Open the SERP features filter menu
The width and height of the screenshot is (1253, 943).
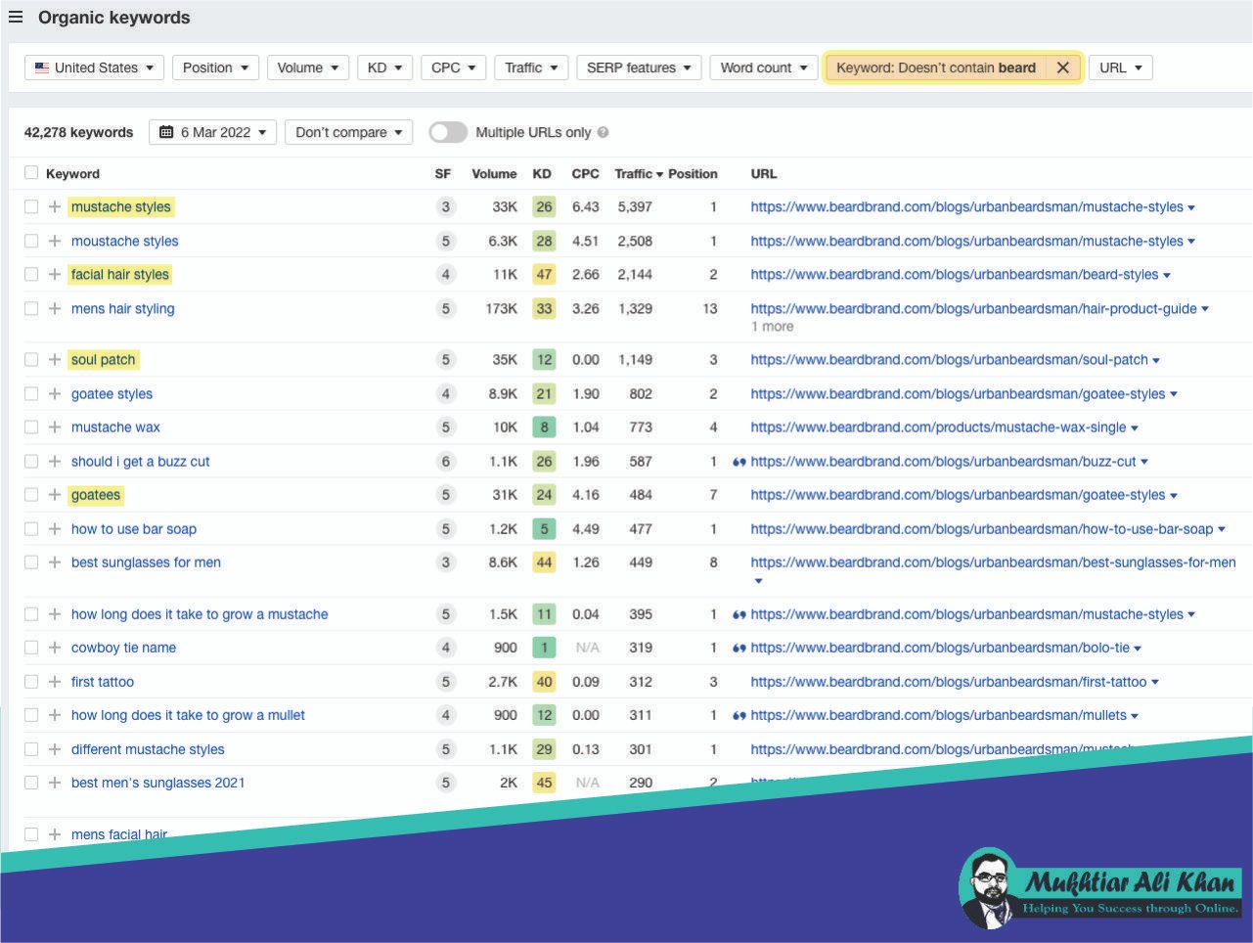coord(639,67)
